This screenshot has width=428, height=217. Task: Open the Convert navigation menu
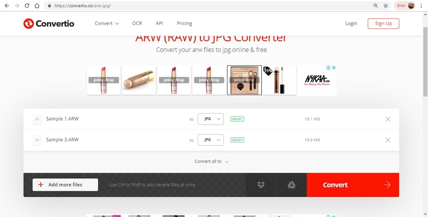click(107, 24)
